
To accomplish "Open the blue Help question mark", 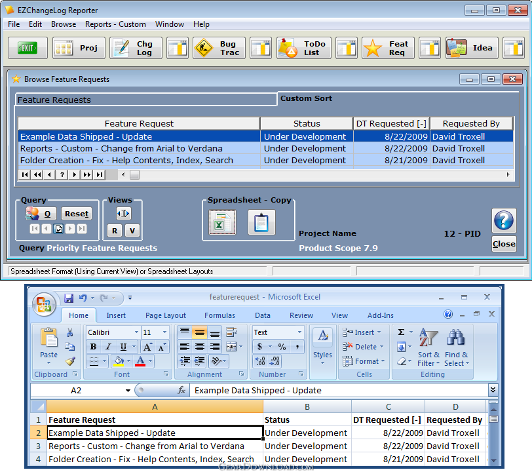I will pos(504,220).
